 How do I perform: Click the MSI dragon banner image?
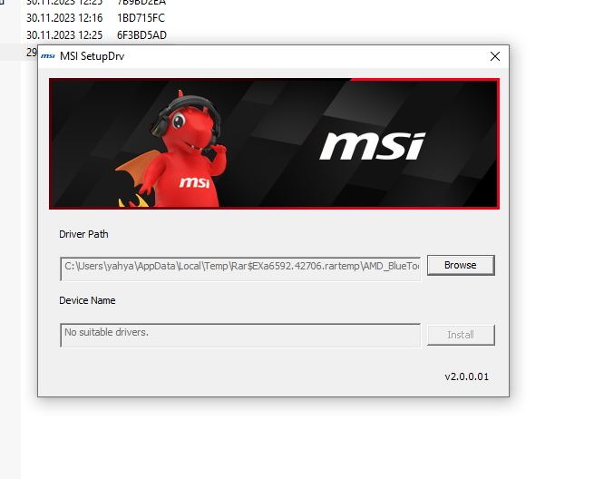coord(274,143)
